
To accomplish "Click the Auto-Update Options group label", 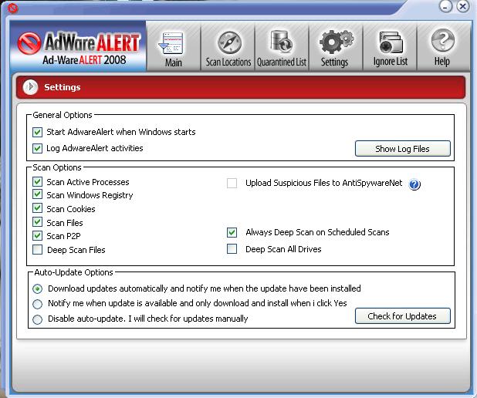I will coord(73,272).
